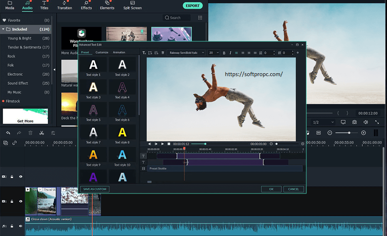This screenshot has width=387, height=236.
Task: Adjust the main timeline zoom slider
Action: point(349,133)
